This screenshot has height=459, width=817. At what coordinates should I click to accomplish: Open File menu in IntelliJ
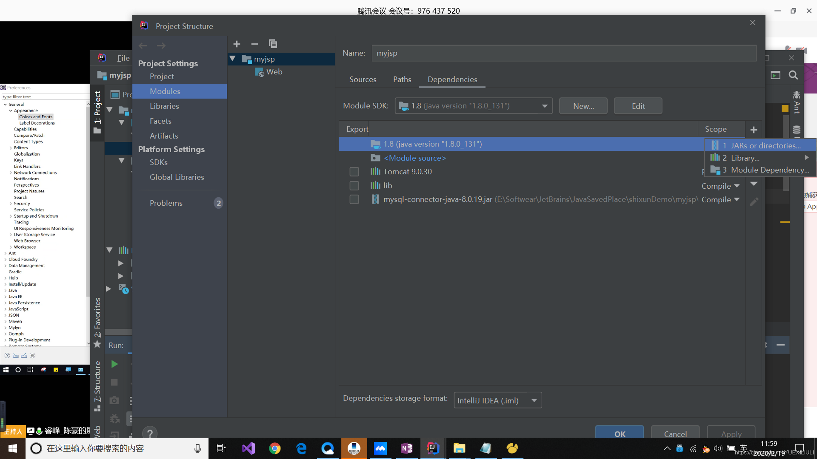pyautogui.click(x=123, y=58)
